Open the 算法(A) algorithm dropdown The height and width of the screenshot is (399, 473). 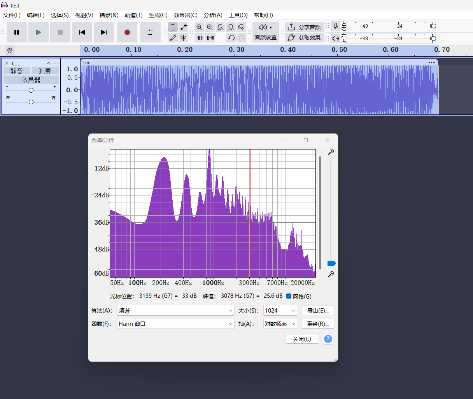pos(175,311)
